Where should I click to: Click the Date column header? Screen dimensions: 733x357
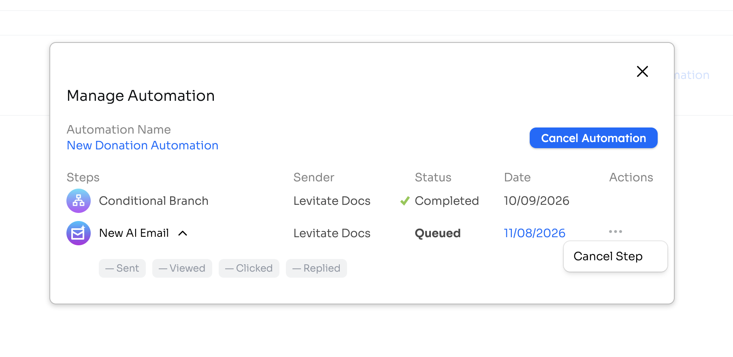pos(517,177)
